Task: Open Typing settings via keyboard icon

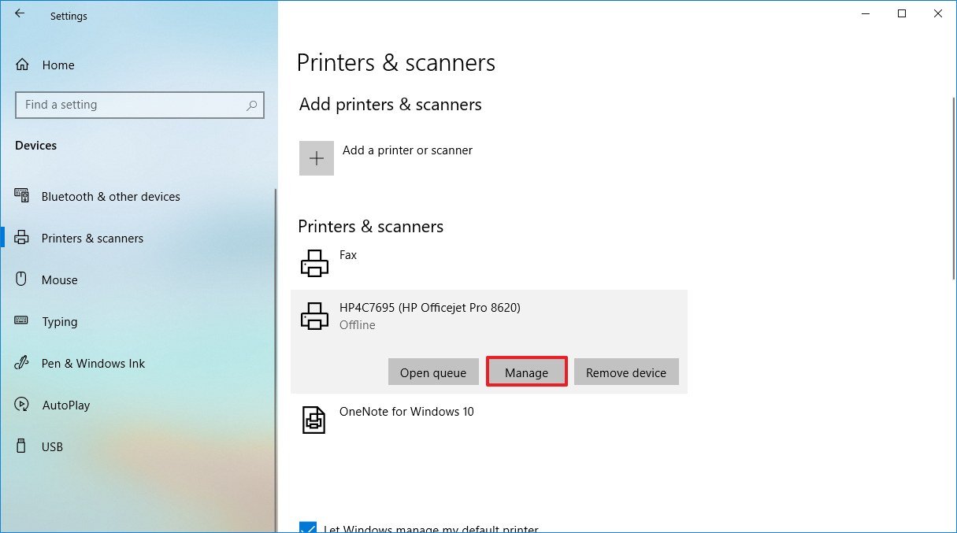Action: pyautogui.click(x=22, y=321)
